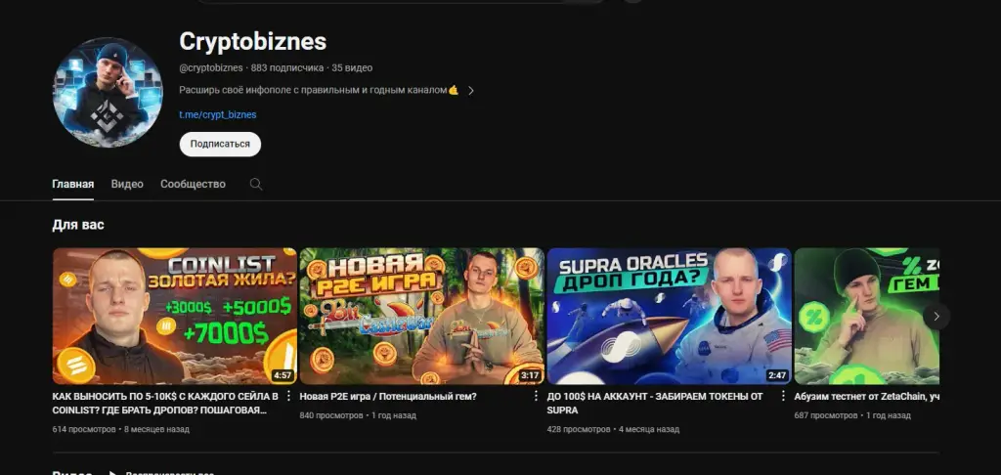Open more options for COINLIST video
This screenshot has height=475, width=1001.
click(288, 396)
